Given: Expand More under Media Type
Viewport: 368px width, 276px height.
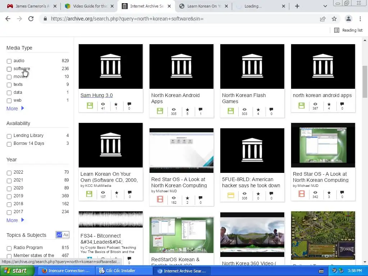Looking at the screenshot, I should tap(15, 109).
